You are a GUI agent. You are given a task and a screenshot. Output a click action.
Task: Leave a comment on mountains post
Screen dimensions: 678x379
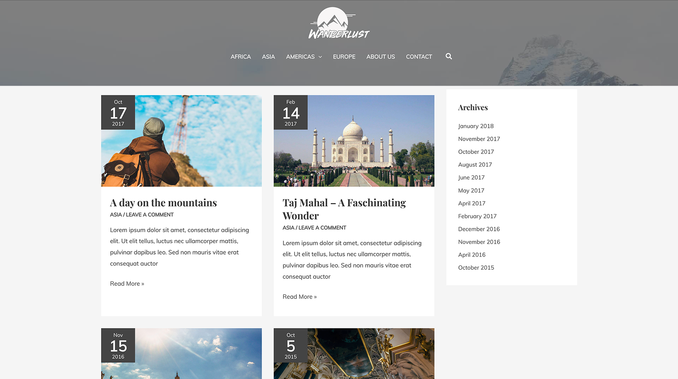coord(150,215)
